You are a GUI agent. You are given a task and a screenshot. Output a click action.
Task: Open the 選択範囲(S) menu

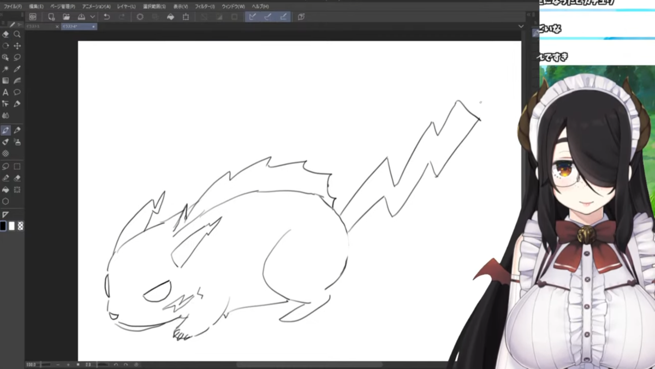154,6
